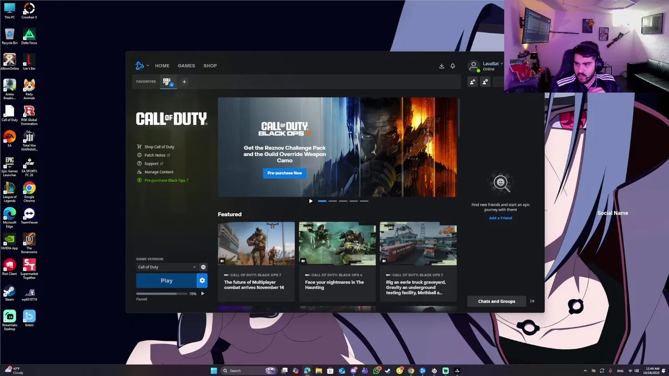Select Epic Games Launcher desktop icon
This screenshot has width=669, height=376.
pyautogui.click(x=9, y=167)
